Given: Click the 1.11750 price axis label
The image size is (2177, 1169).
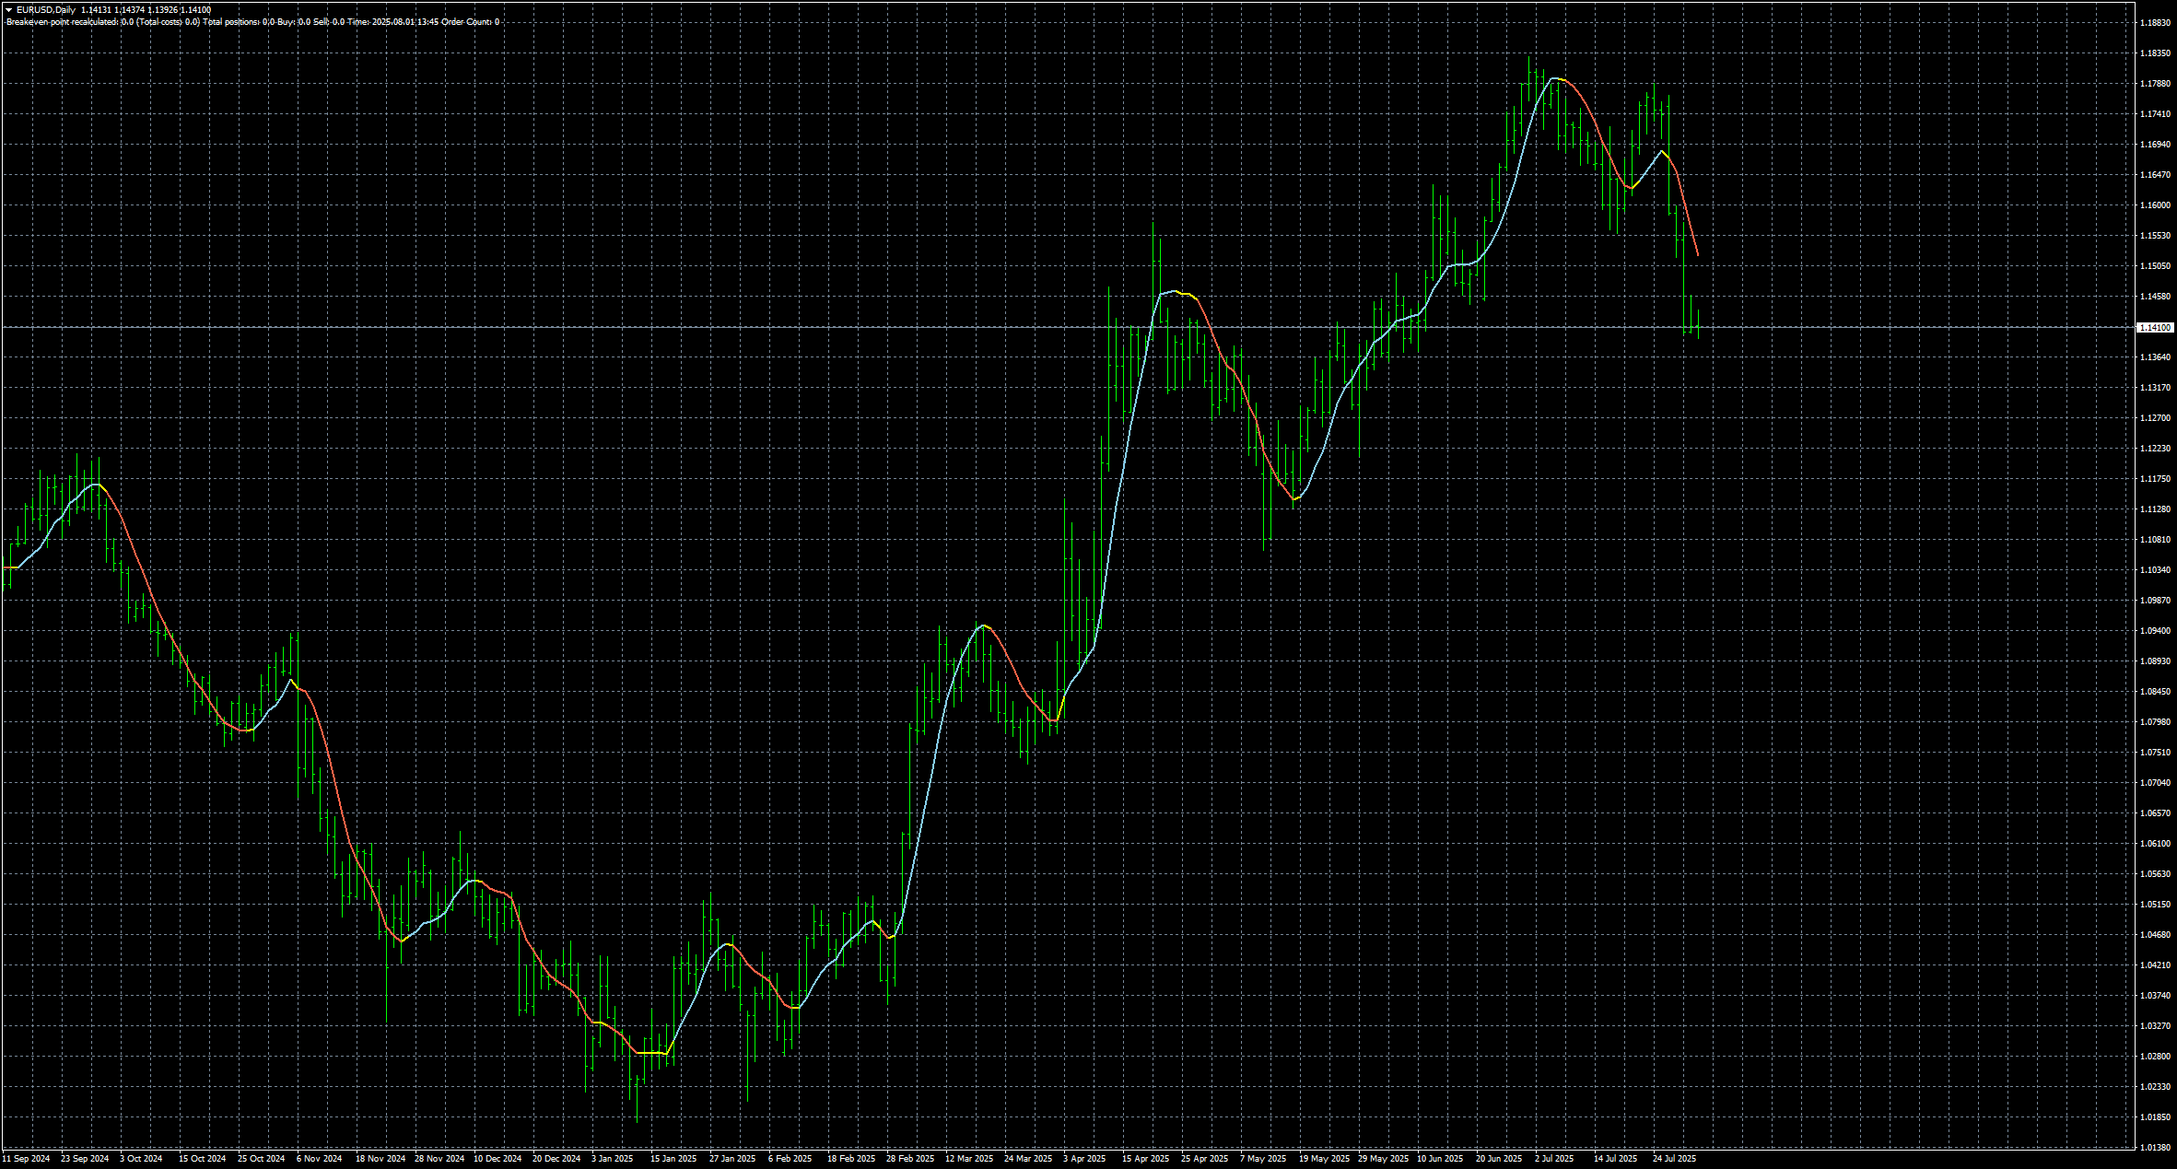Looking at the screenshot, I should click(2155, 479).
